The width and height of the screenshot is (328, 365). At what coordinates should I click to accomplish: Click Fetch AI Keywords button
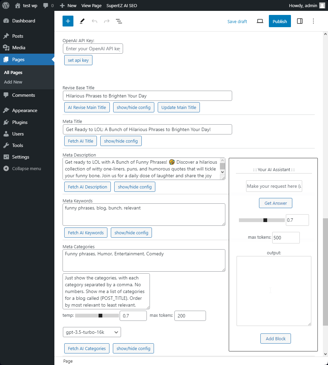coord(86,233)
